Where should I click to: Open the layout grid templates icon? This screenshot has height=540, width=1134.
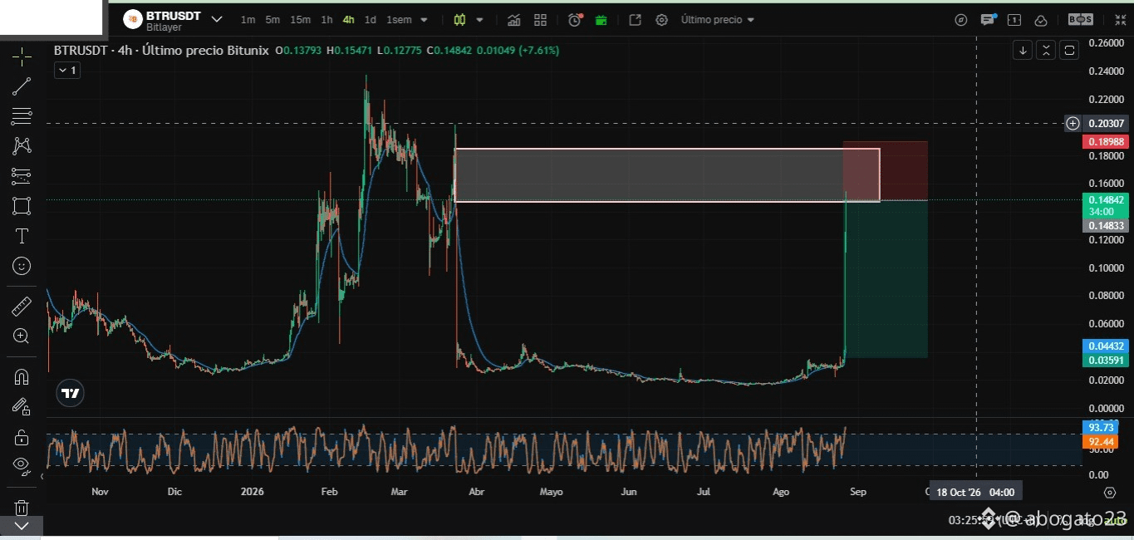540,20
